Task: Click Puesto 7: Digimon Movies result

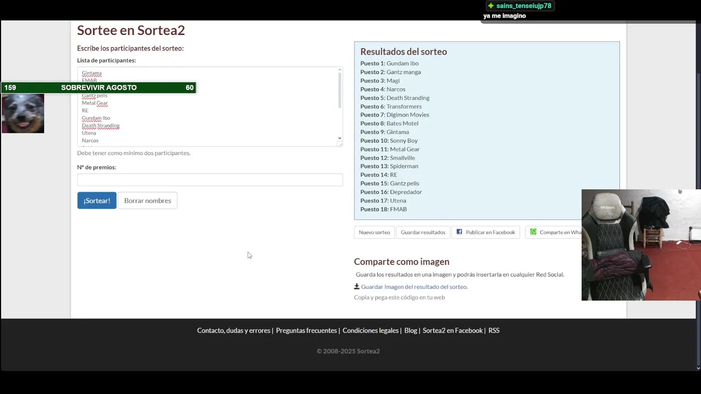Action: [395, 115]
